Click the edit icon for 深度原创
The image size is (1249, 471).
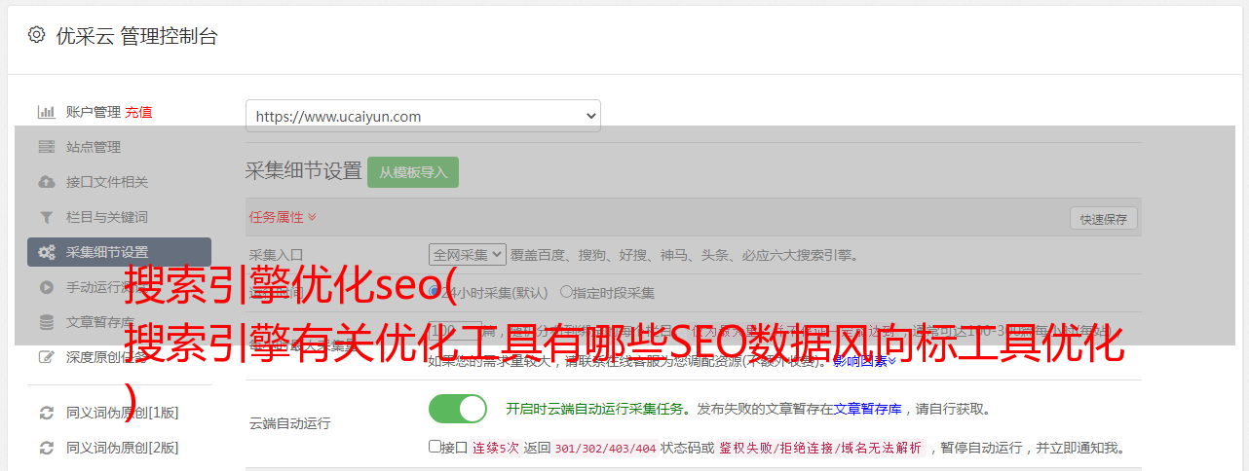pyautogui.click(x=46, y=357)
